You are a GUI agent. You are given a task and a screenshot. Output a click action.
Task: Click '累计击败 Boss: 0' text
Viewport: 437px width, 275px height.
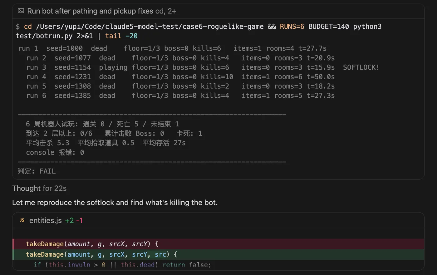(134, 133)
